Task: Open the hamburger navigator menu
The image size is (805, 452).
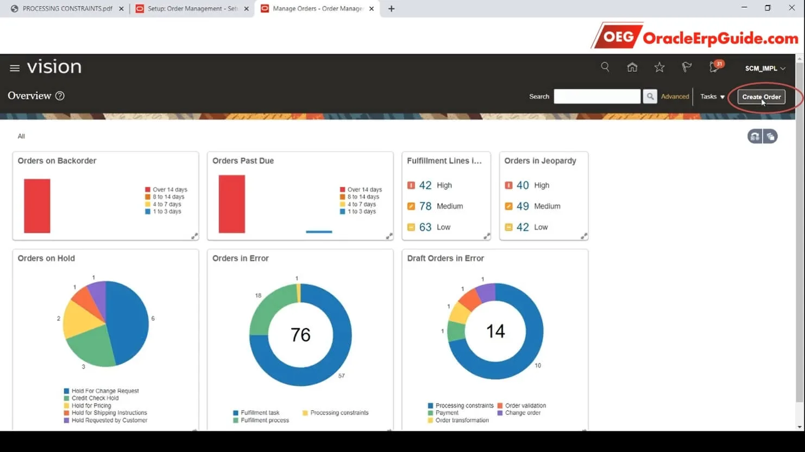Action: [x=15, y=68]
